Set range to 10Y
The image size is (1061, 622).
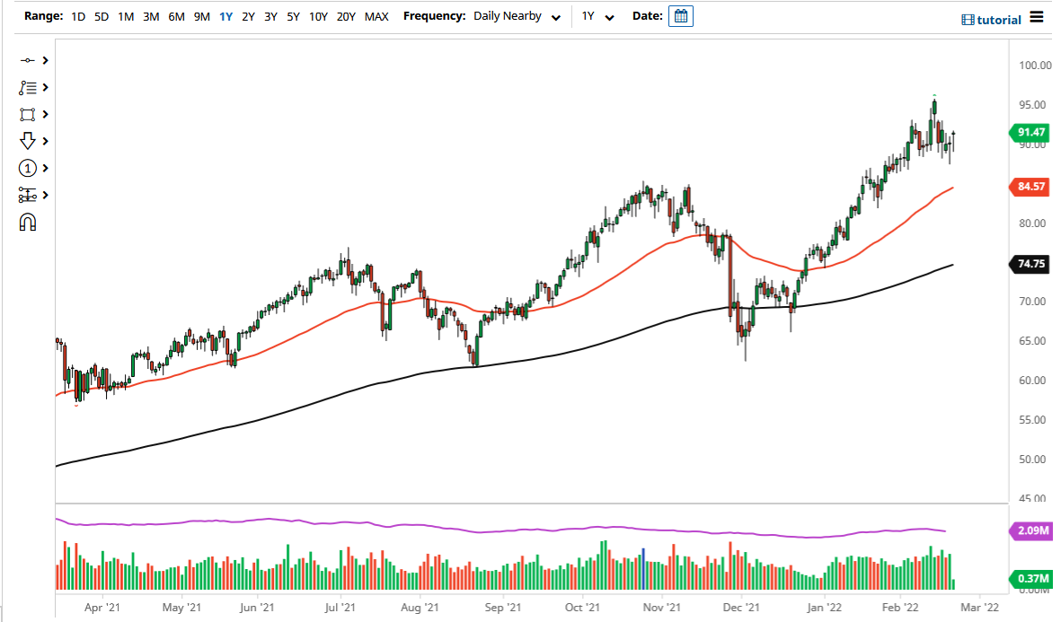(x=318, y=16)
